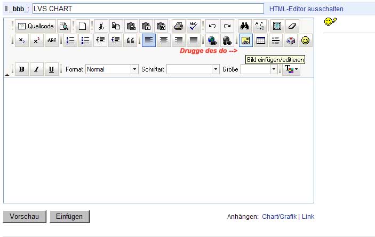375x237 pixels.
Task: Click the title field containing LVS CHART
Action: coord(148,9)
